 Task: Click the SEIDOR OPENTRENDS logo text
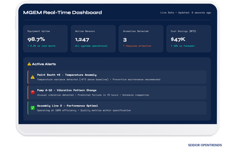[x=205, y=145]
